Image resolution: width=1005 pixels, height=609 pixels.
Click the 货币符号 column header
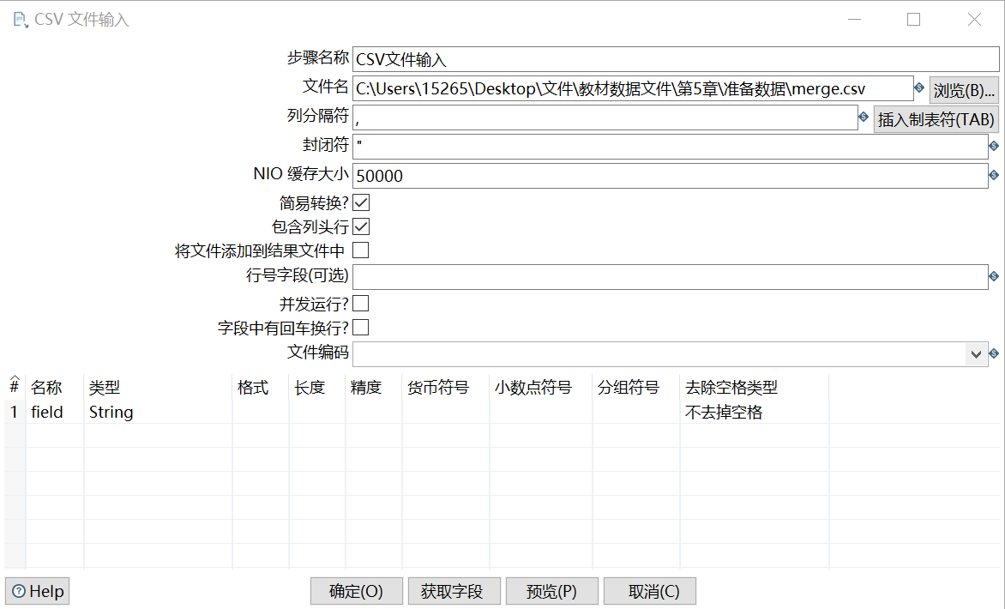(x=445, y=387)
